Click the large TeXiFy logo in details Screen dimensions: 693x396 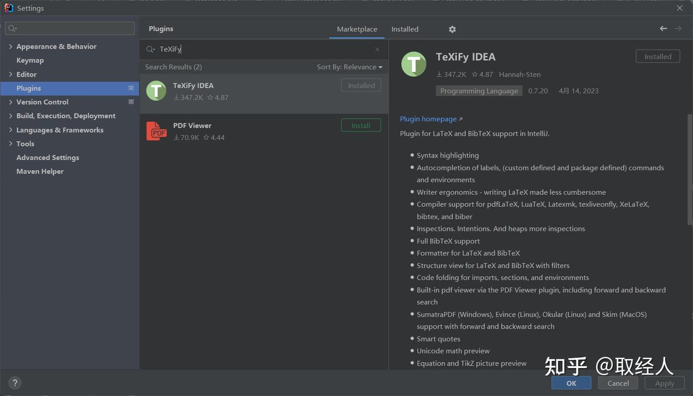coord(414,64)
